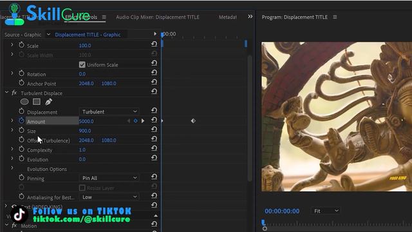This screenshot has width=412, height=232.
Task: Open the Program monitor panel menu
Action: pyautogui.click(x=335, y=17)
